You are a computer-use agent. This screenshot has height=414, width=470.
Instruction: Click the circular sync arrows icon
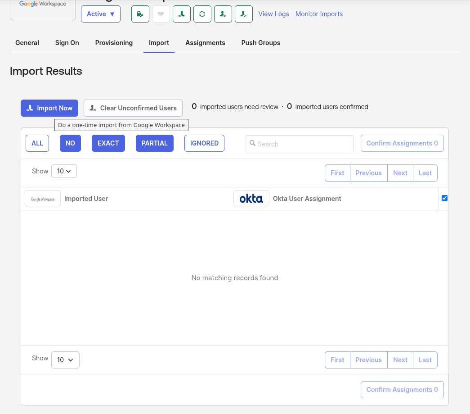(202, 14)
